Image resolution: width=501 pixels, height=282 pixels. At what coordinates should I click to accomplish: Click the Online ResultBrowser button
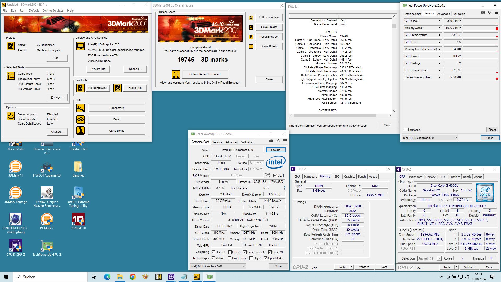[205, 74]
